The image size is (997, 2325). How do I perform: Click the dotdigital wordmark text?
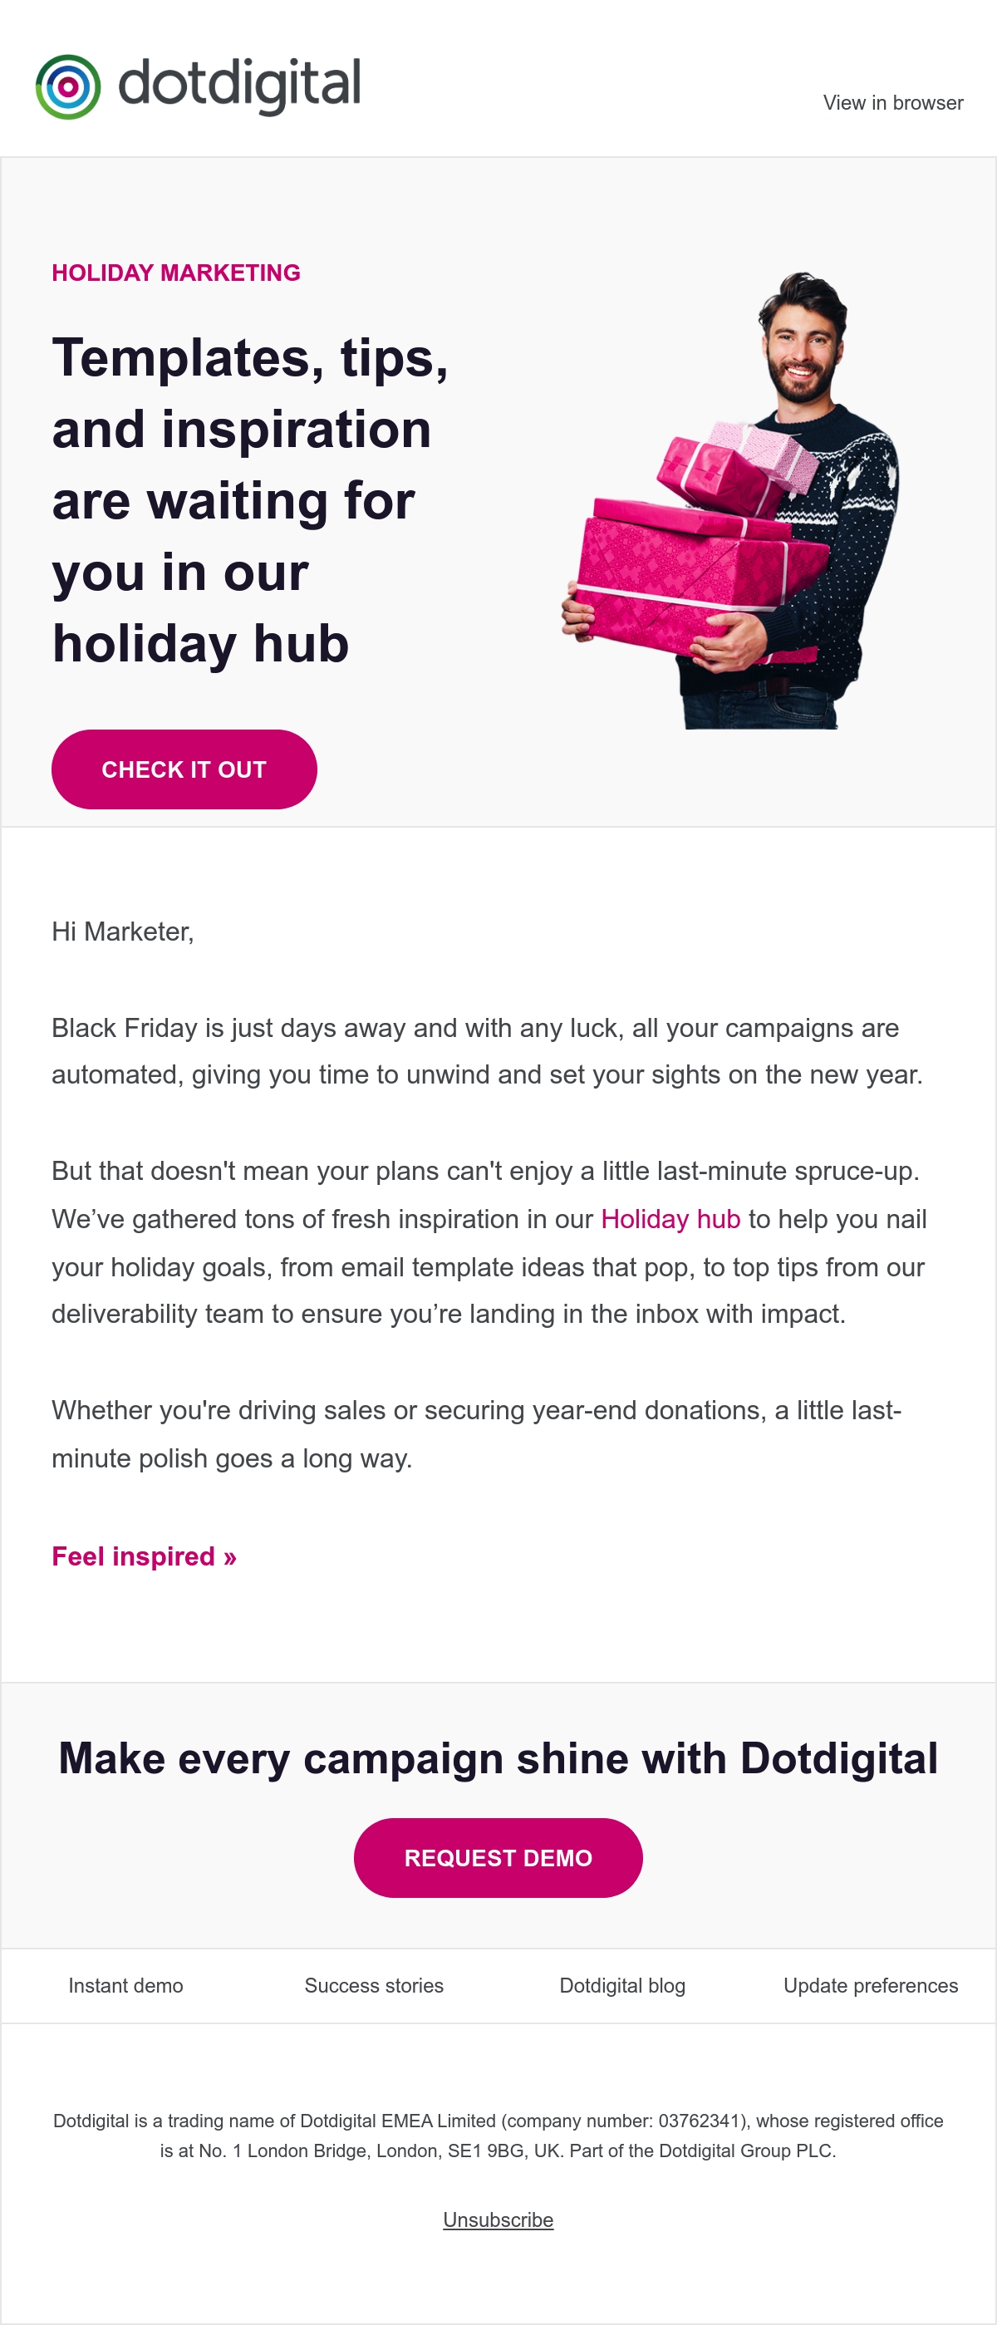(x=239, y=86)
